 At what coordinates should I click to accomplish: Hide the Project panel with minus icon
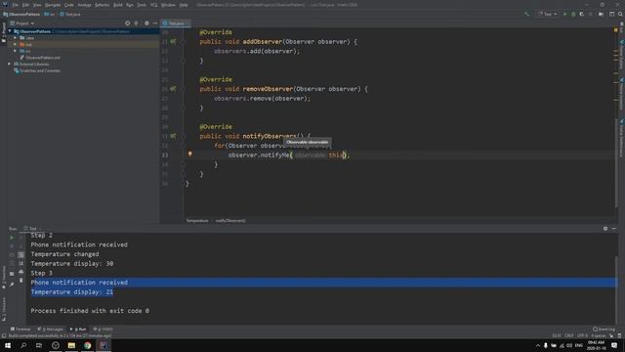tap(155, 23)
